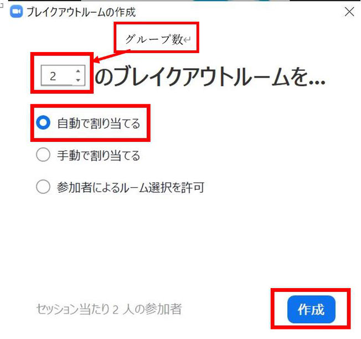Click the 参加者によるルーム選択を許可 label text
This screenshot has width=361, height=339.
pos(131,187)
